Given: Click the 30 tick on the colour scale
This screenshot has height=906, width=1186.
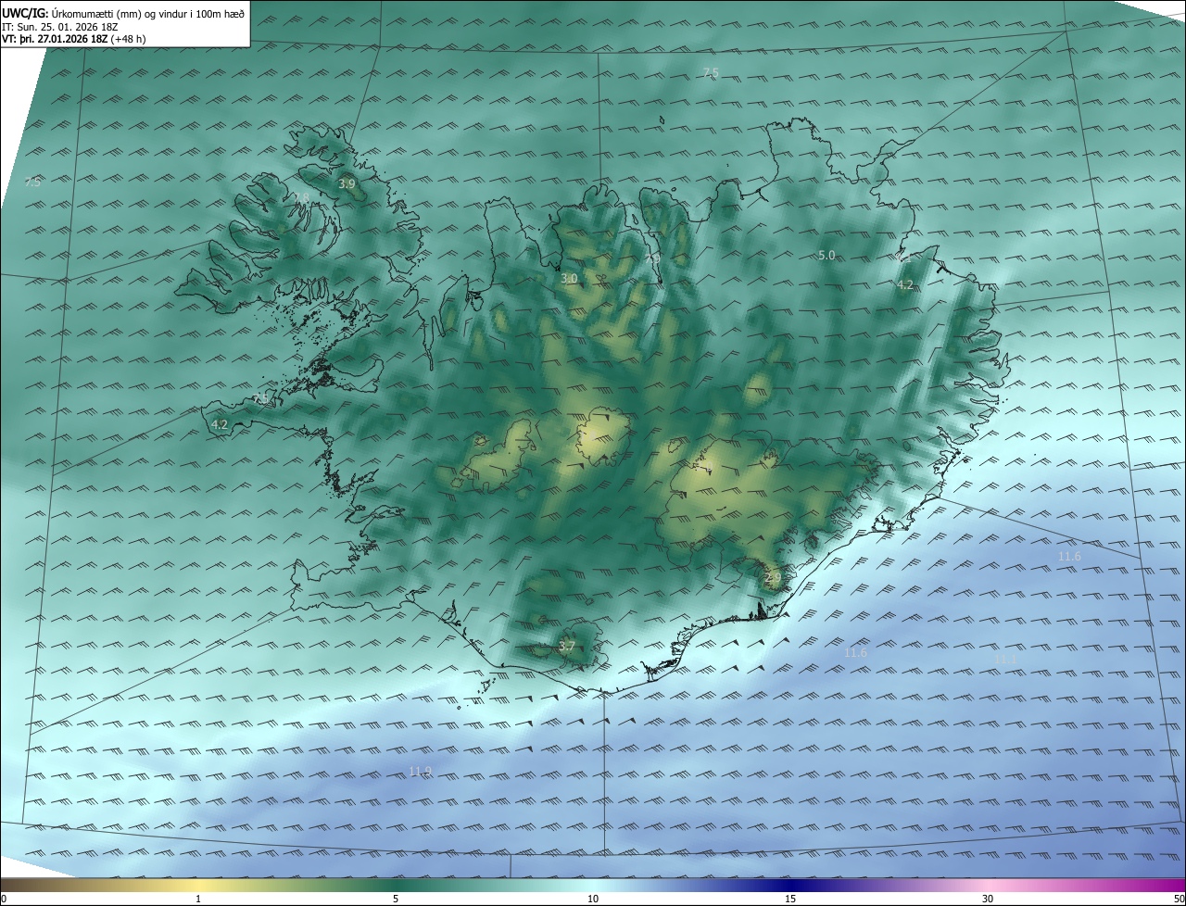Looking at the screenshot, I should tap(988, 899).
